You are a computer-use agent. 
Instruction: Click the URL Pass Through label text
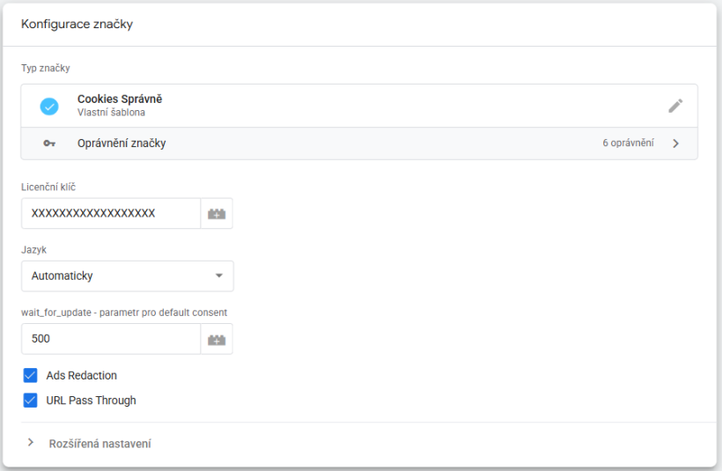(x=91, y=401)
